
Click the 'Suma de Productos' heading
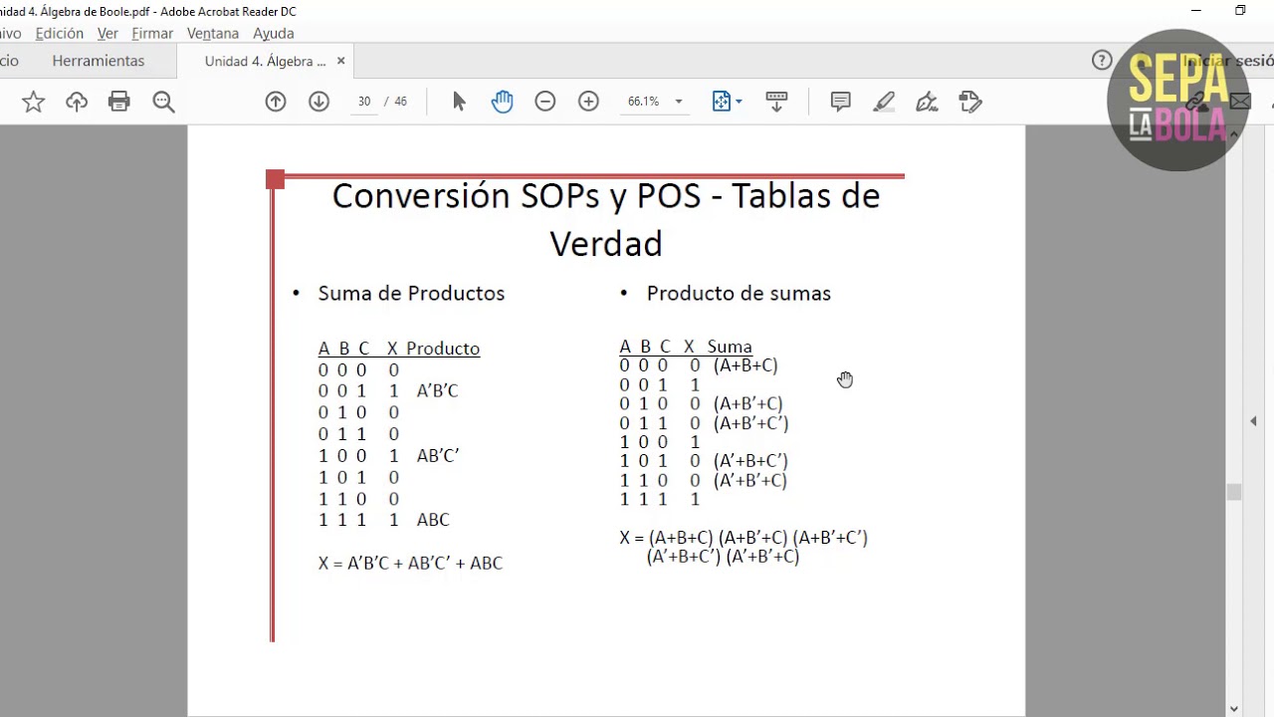(411, 293)
